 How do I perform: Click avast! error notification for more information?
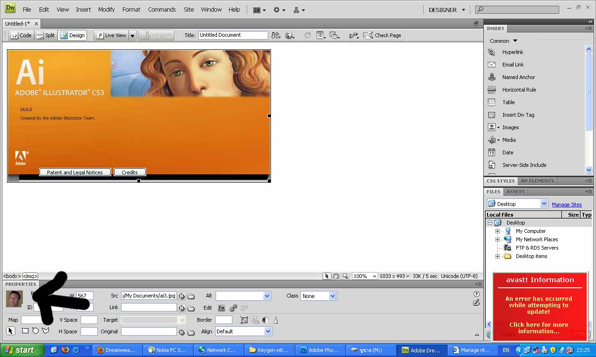[x=540, y=307]
